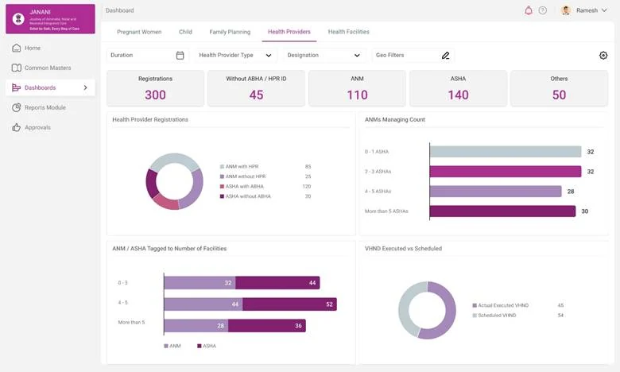This screenshot has height=372, width=620.
Task: Expand the Dashboards submenu arrow
Action: pyautogui.click(x=85, y=87)
